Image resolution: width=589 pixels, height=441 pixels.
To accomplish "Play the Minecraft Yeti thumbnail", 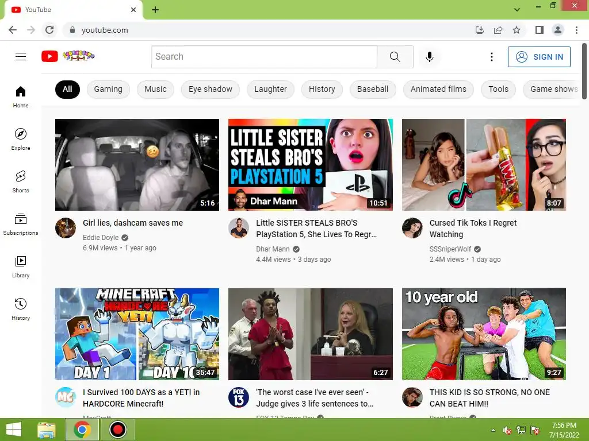I will [x=137, y=334].
